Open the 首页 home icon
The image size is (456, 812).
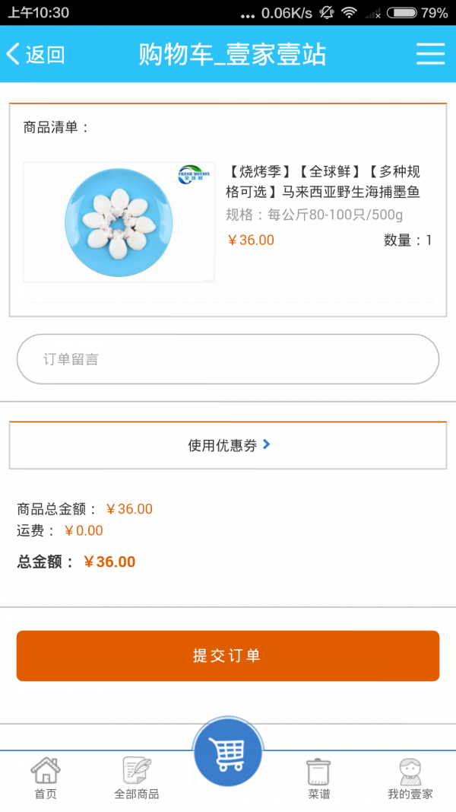click(46, 770)
